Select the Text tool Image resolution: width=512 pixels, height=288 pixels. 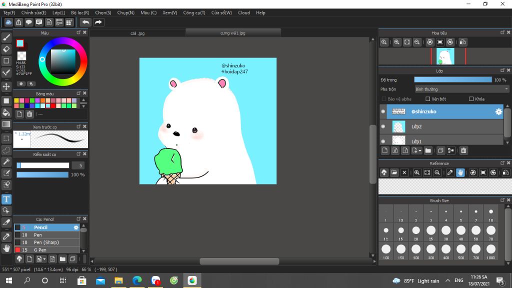6,199
